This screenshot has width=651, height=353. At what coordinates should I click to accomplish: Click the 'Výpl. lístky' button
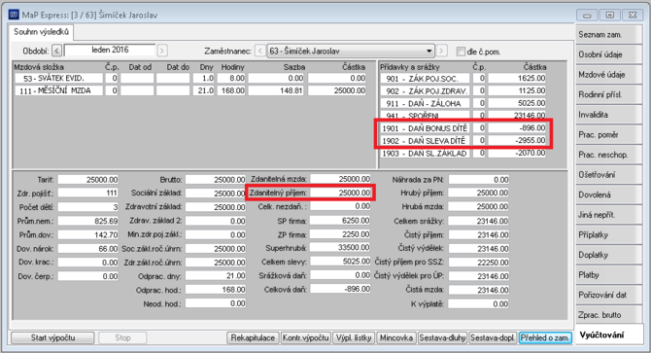pyautogui.click(x=354, y=337)
